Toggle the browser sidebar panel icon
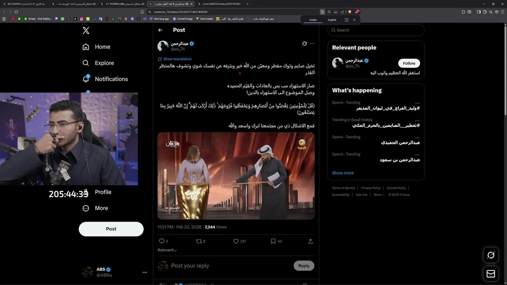Image resolution: width=507 pixels, height=285 pixels. [x=478, y=12]
